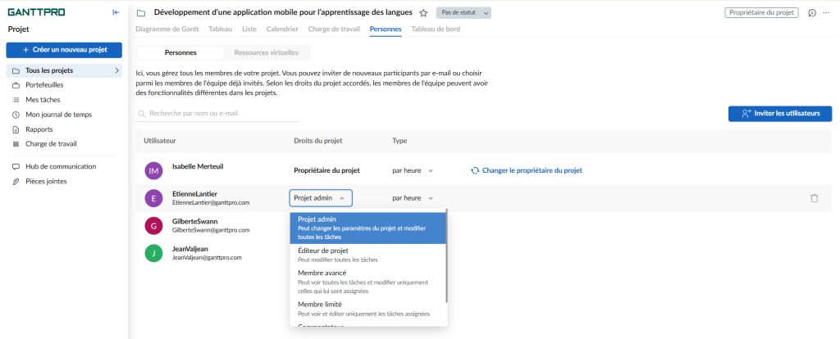Open the three-dot more options menu

click(825, 13)
